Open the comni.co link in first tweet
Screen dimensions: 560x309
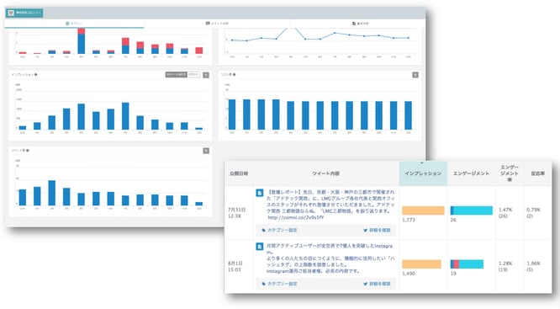296,217
